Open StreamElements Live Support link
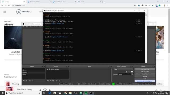Viewport: 170px width, 95px height. [x=145, y=81]
